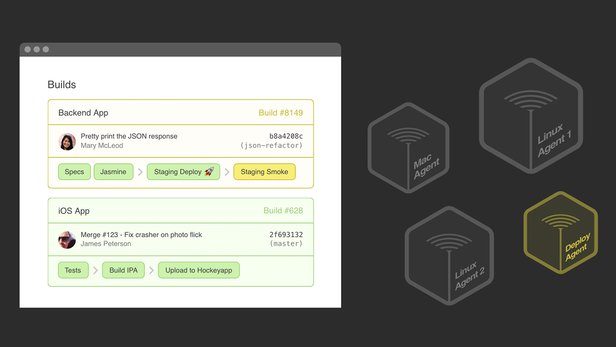The width and height of the screenshot is (616, 347).
Task: Click the author name James Peterson
Action: tap(106, 244)
